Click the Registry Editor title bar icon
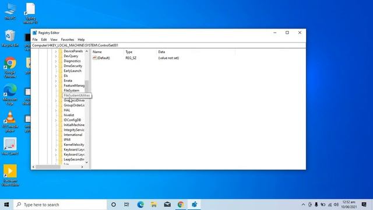Screen dimensions: 373x210 [35, 33]
